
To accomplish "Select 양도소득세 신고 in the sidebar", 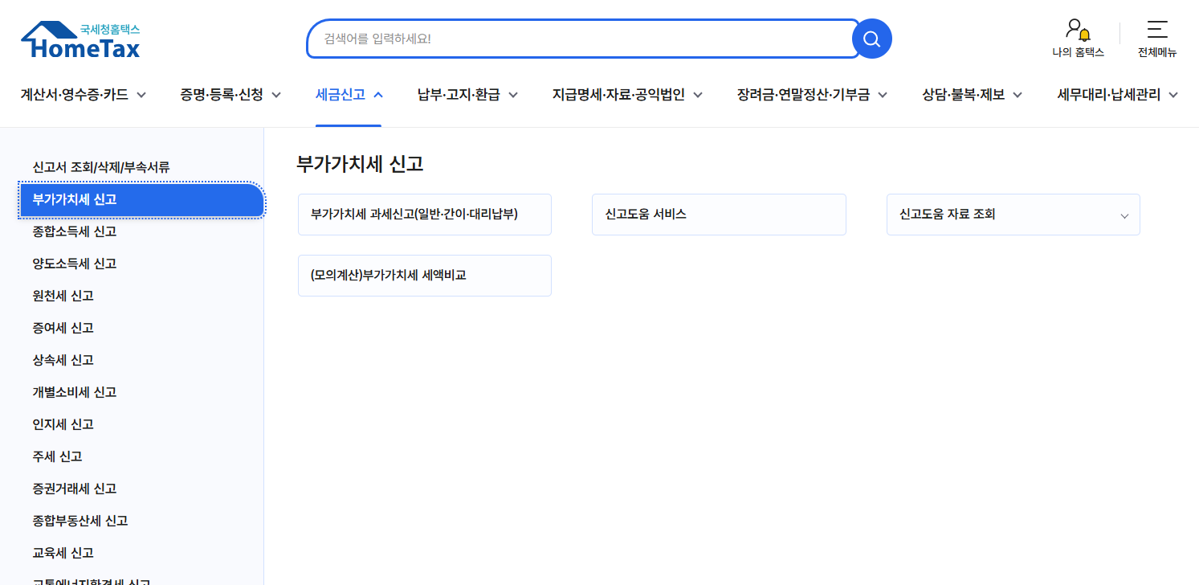I will [x=75, y=264].
